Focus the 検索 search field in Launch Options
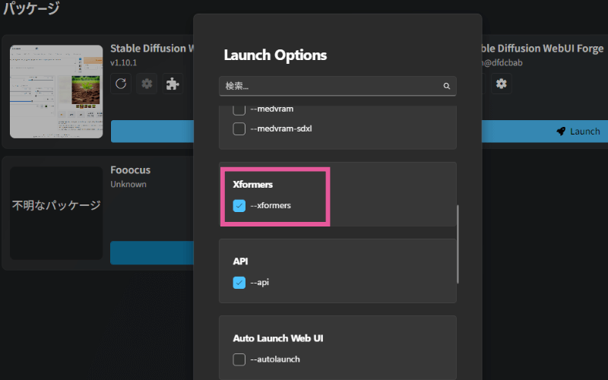Viewport: 608px width, 380px height. [331, 86]
